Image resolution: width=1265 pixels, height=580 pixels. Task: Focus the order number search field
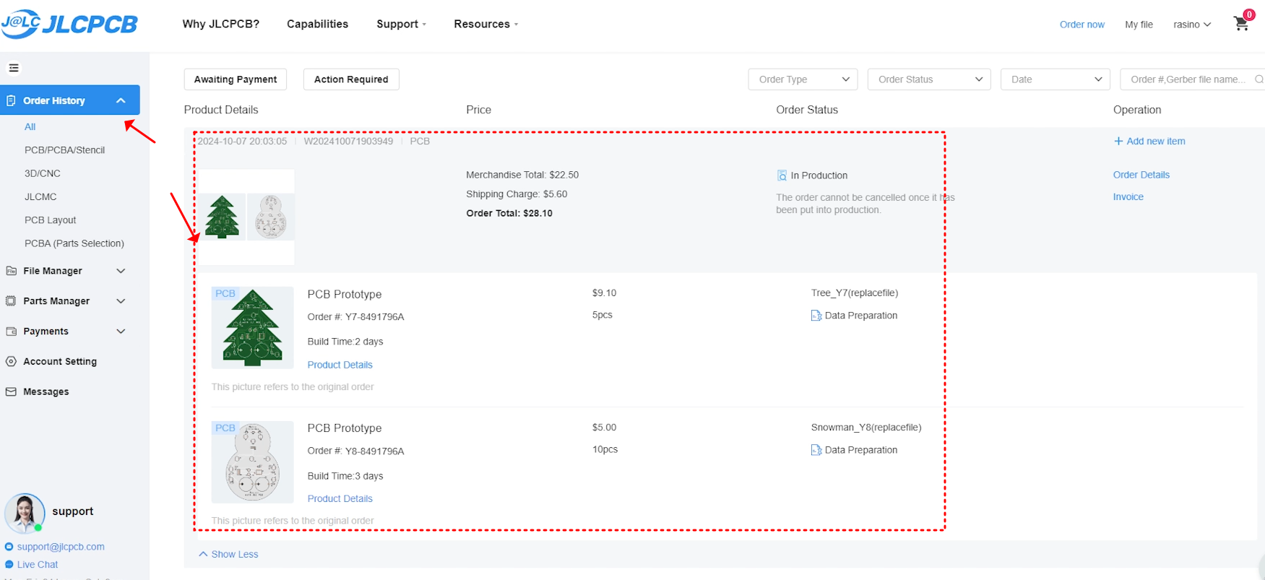[x=1192, y=79]
